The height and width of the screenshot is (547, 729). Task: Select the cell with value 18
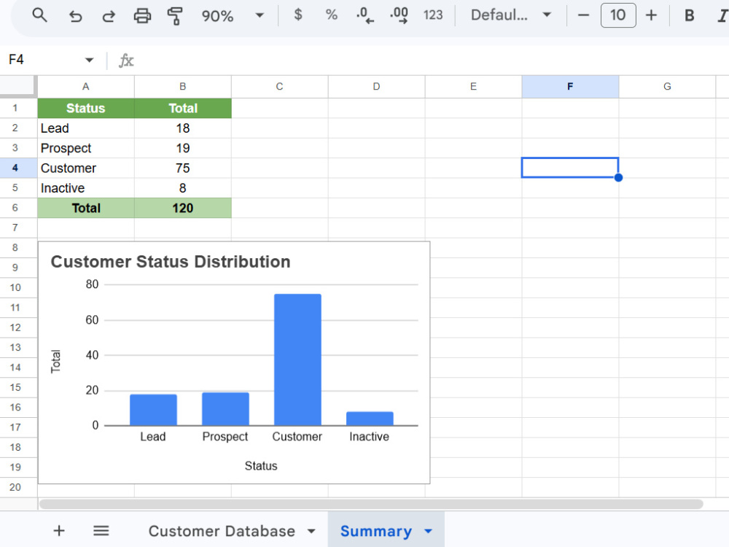tap(183, 128)
